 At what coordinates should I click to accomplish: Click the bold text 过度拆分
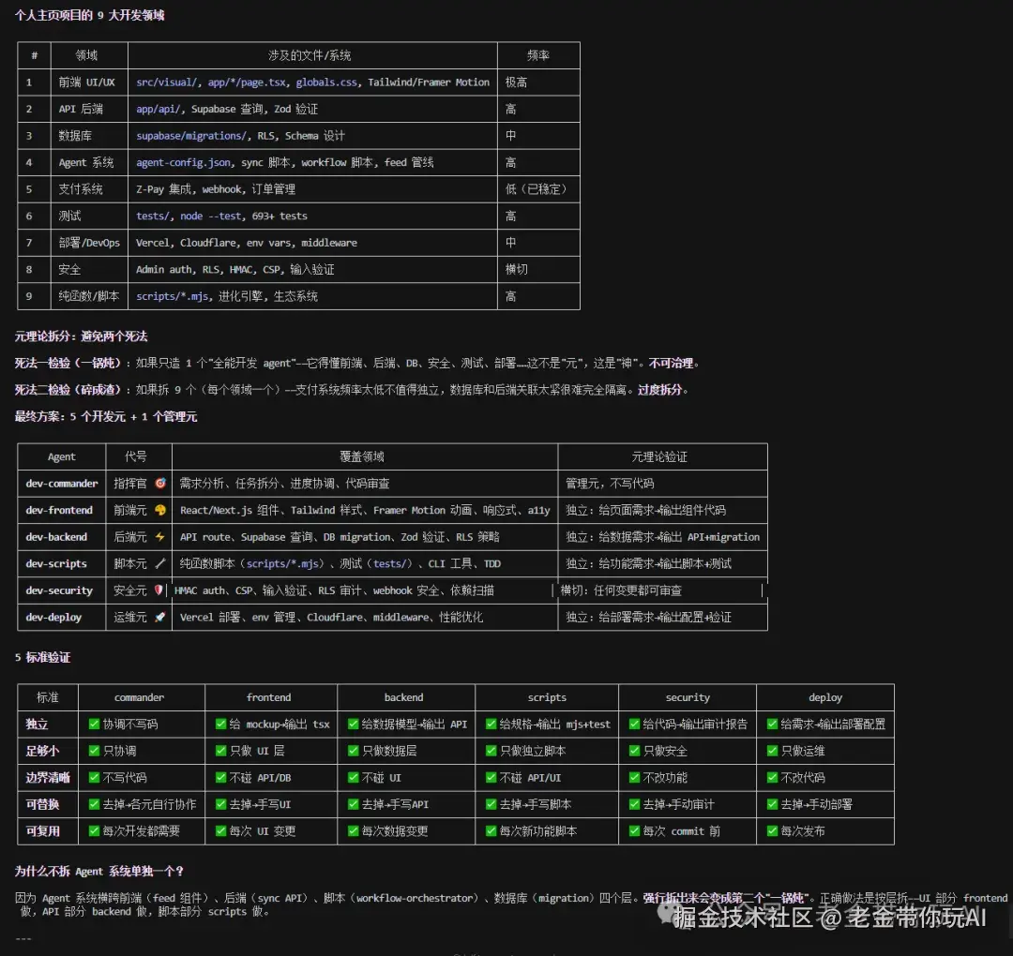[x=659, y=390]
